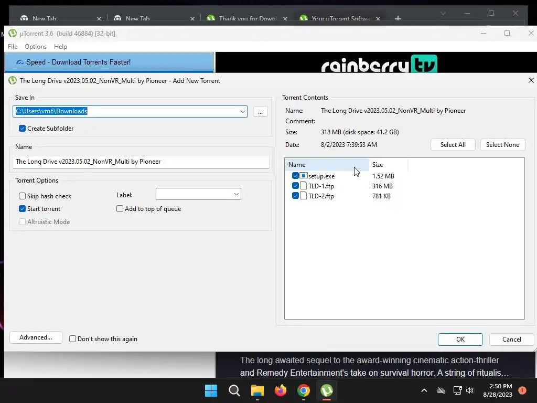Cancel the Add New Torrent dialog
The width and height of the screenshot is (537, 403).
point(512,340)
